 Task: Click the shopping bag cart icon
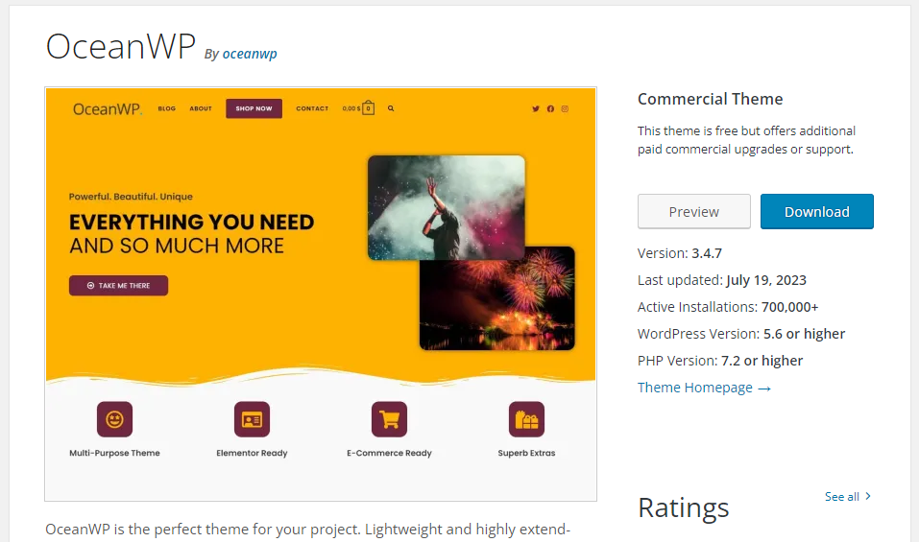pos(368,108)
